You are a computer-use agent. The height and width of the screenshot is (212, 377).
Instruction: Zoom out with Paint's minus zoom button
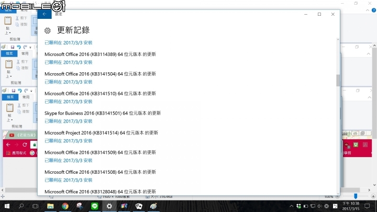(x=337, y=197)
